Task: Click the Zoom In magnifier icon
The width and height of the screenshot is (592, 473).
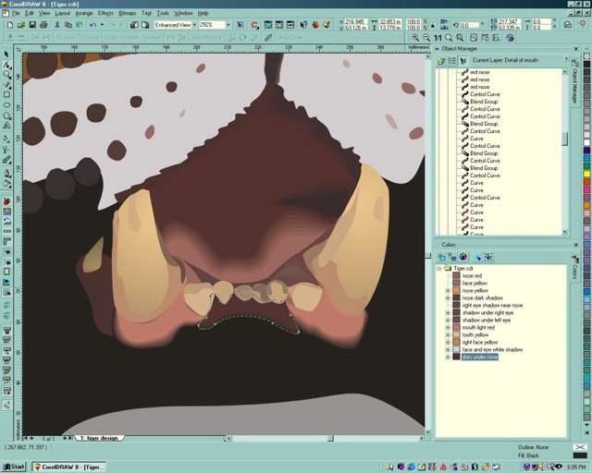Action: pos(415,38)
